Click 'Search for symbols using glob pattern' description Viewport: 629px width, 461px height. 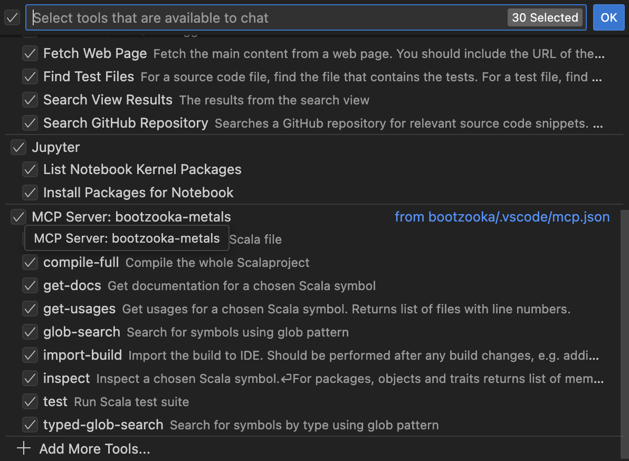point(238,333)
